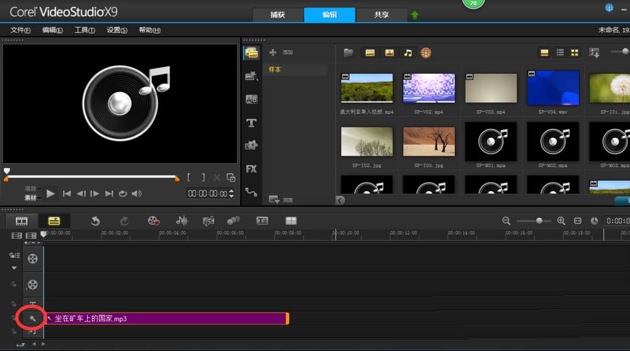Screen dimensions: 630x351
Task: Click the Record/Capture option reel icon
Action: point(153,221)
